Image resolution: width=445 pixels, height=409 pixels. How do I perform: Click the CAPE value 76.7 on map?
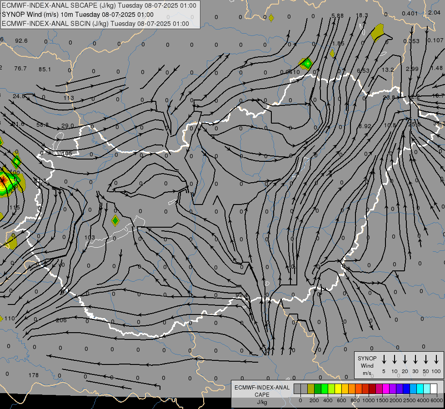[x=20, y=69]
